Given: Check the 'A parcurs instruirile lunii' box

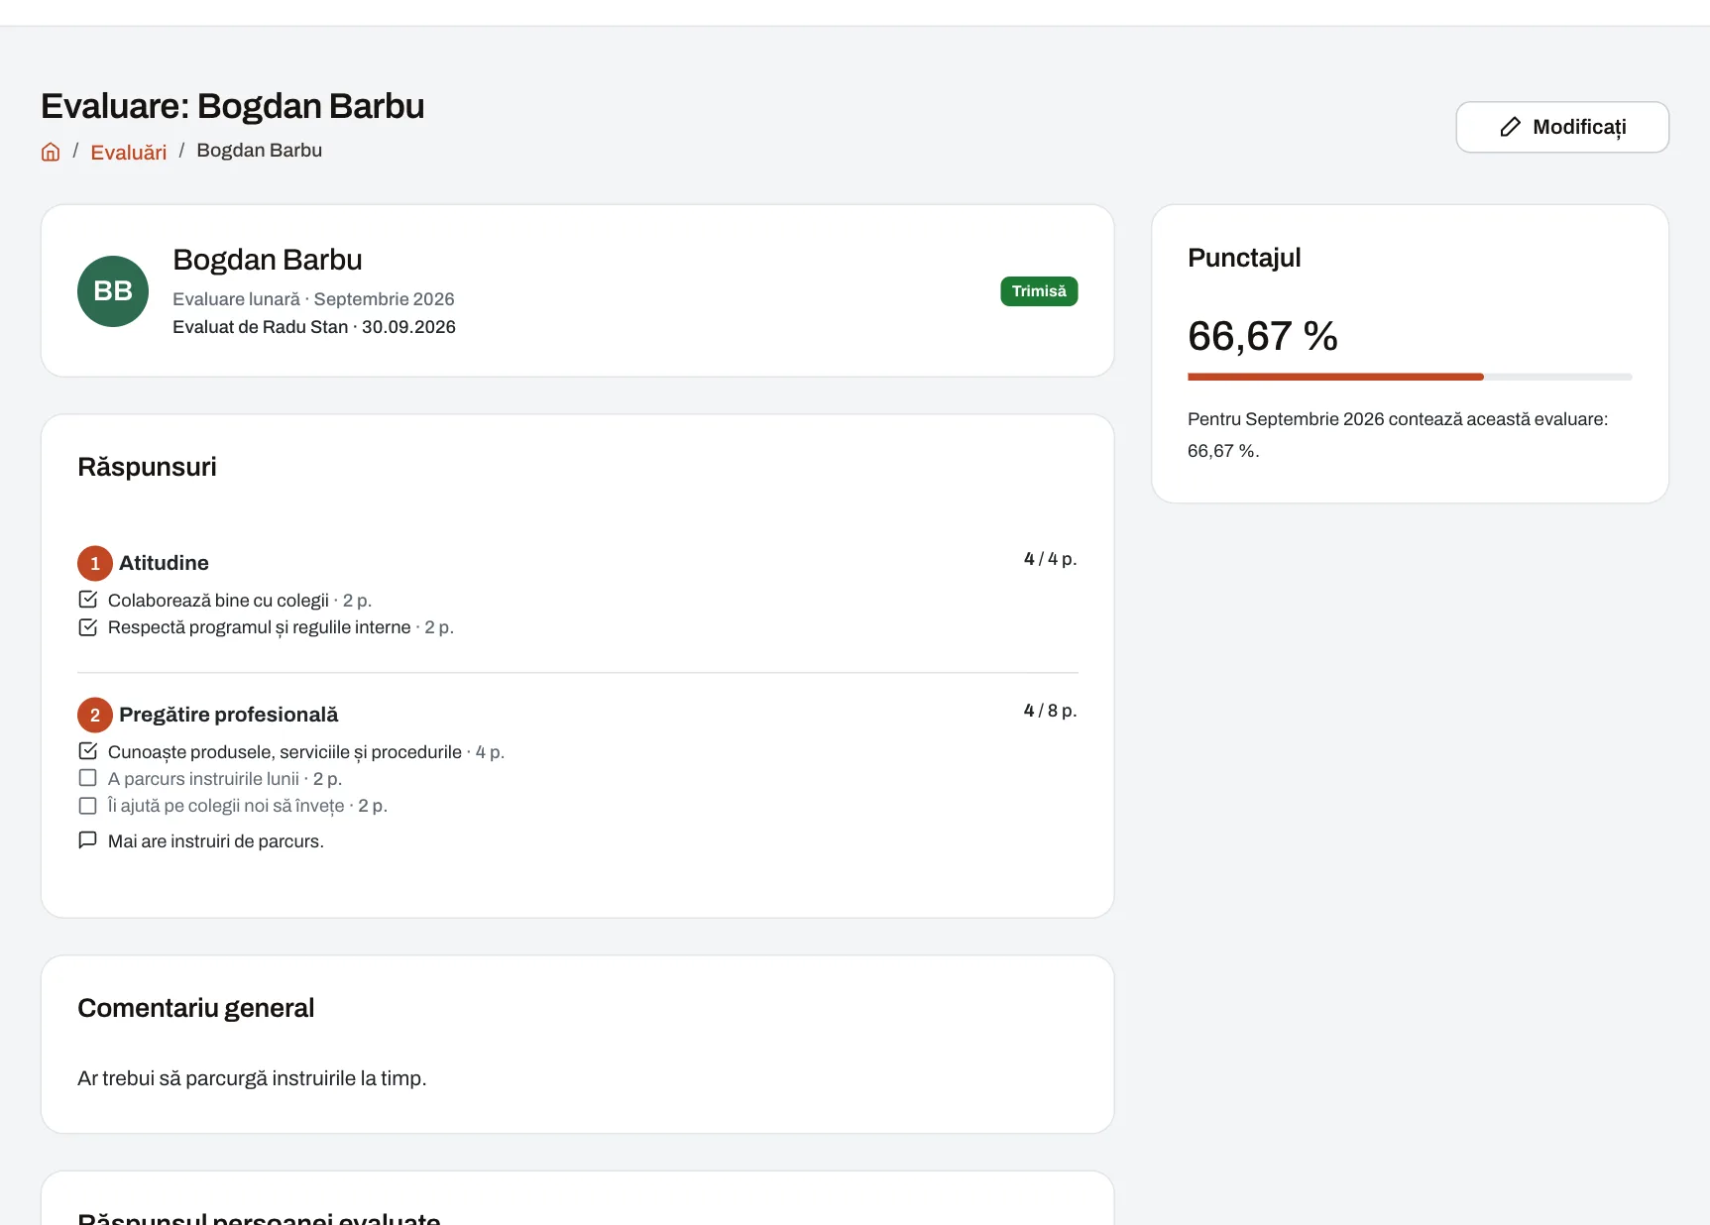Looking at the screenshot, I should (x=88, y=778).
